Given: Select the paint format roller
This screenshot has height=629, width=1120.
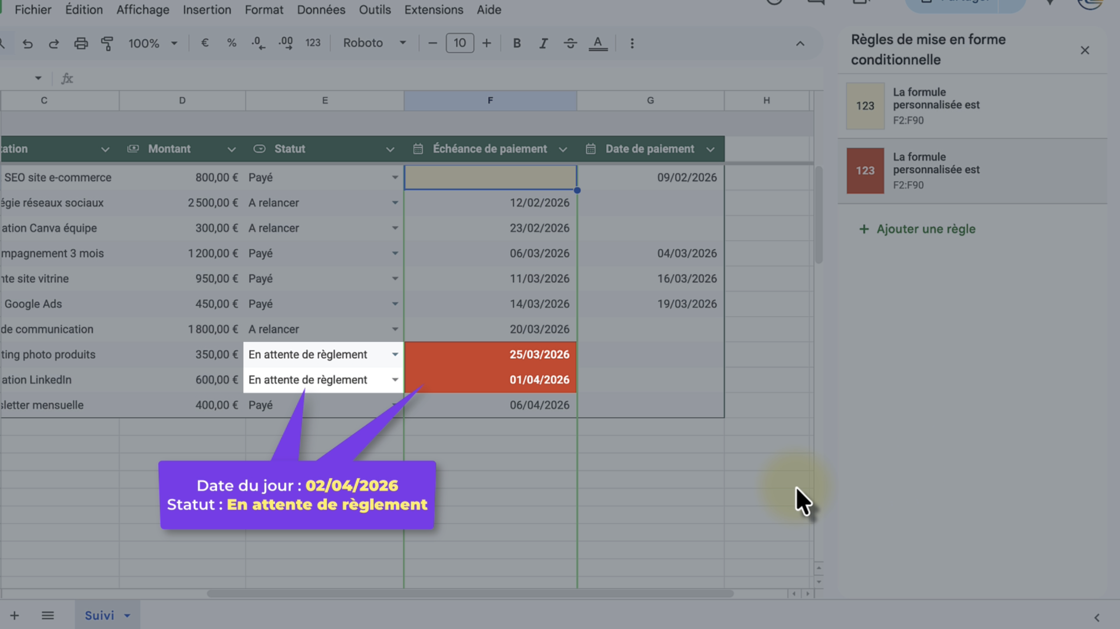Looking at the screenshot, I should click(107, 43).
